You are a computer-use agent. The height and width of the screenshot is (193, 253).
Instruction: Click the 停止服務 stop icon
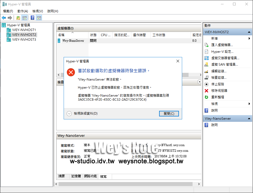click(206, 84)
